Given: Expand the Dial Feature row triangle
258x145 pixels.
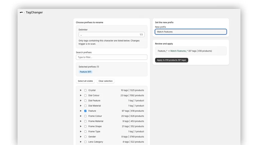Looking at the screenshot, I should pos(81,101).
